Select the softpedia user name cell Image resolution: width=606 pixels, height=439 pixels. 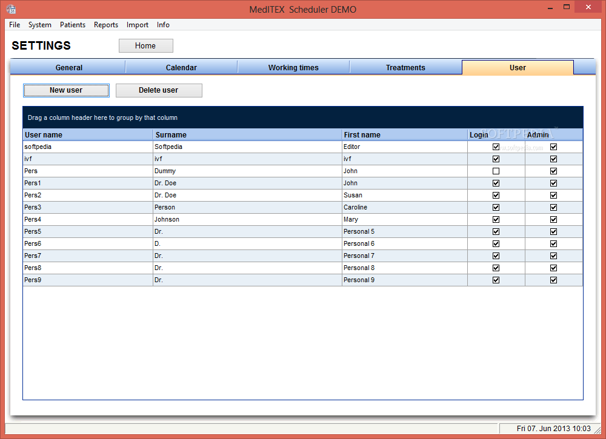click(88, 147)
